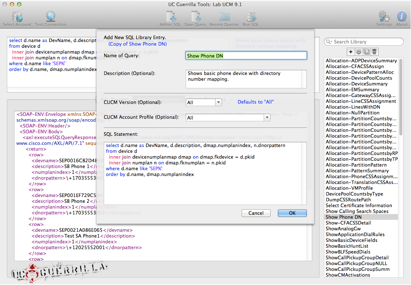Select Allocation-PartitionCountsbyTP entry
Image resolution: width=411 pixels, height=285 pixels.
coord(361,159)
